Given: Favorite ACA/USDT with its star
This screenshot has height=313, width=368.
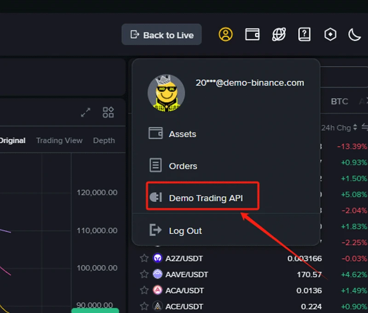Looking at the screenshot, I should [144, 290].
